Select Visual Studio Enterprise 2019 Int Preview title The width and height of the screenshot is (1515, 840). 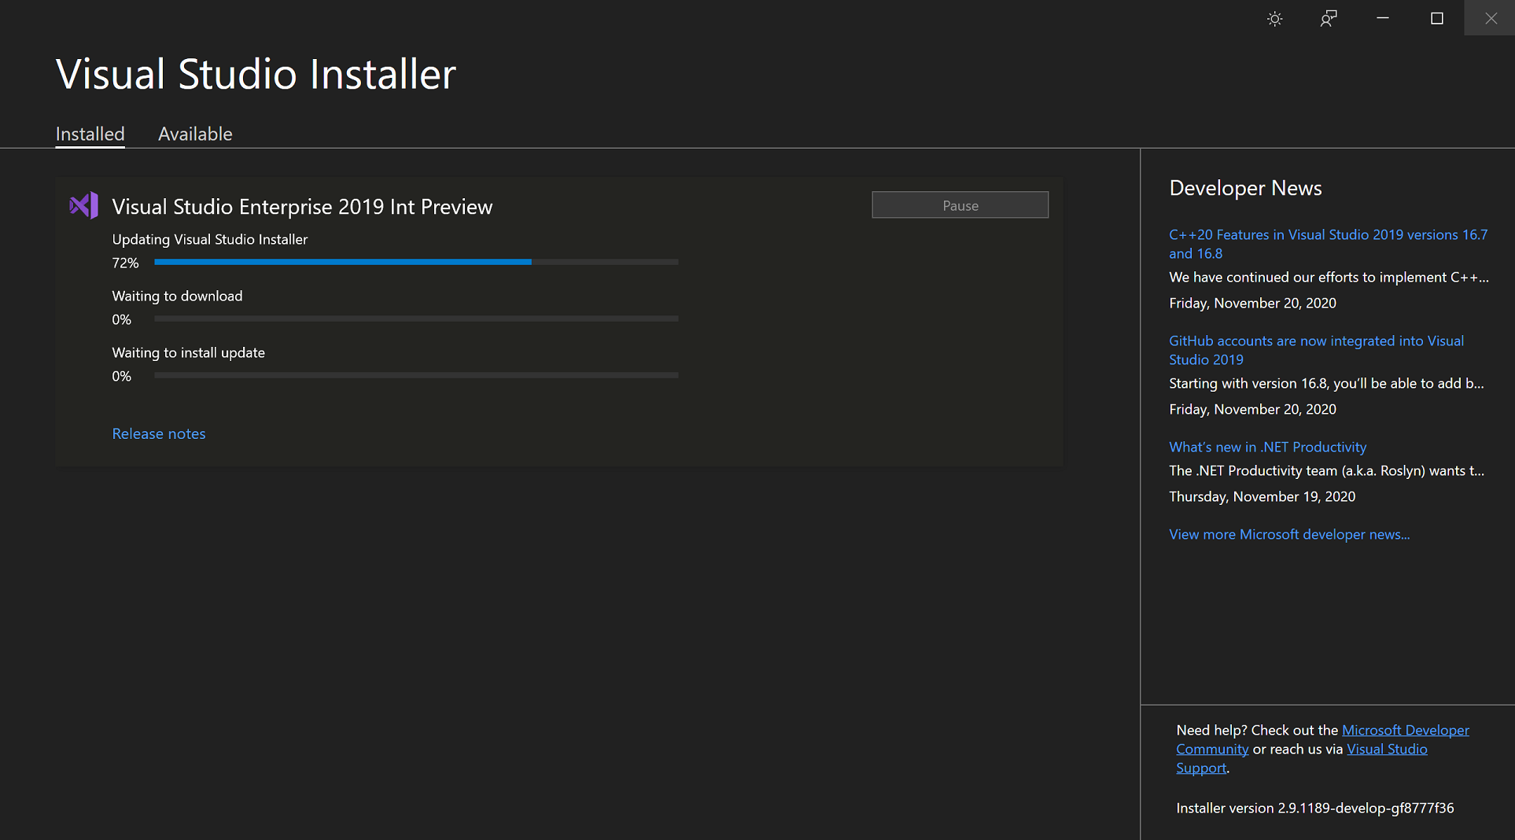pyautogui.click(x=302, y=206)
